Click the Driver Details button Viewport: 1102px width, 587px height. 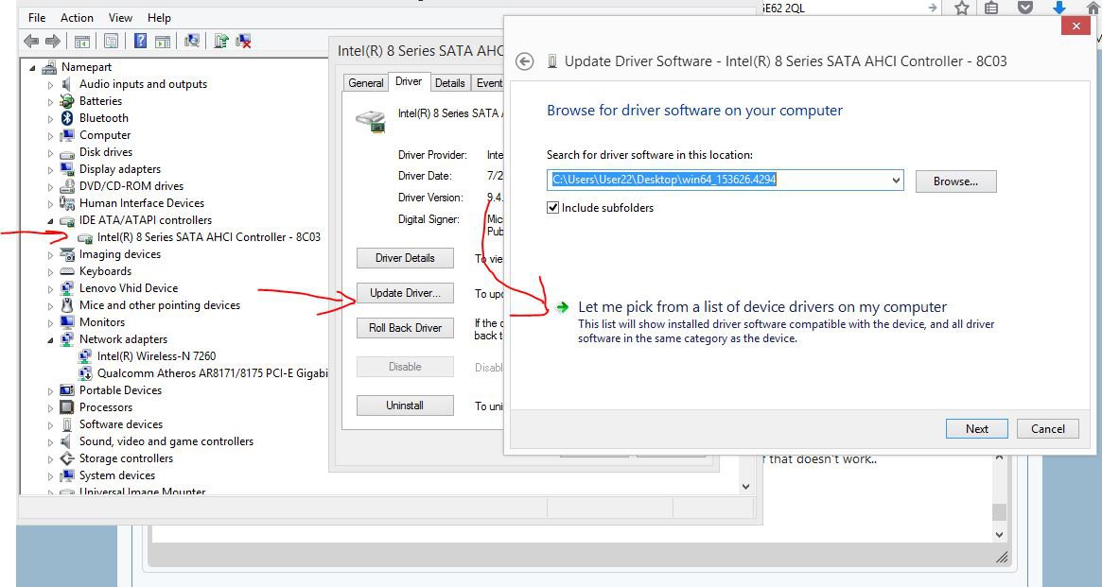click(x=405, y=258)
